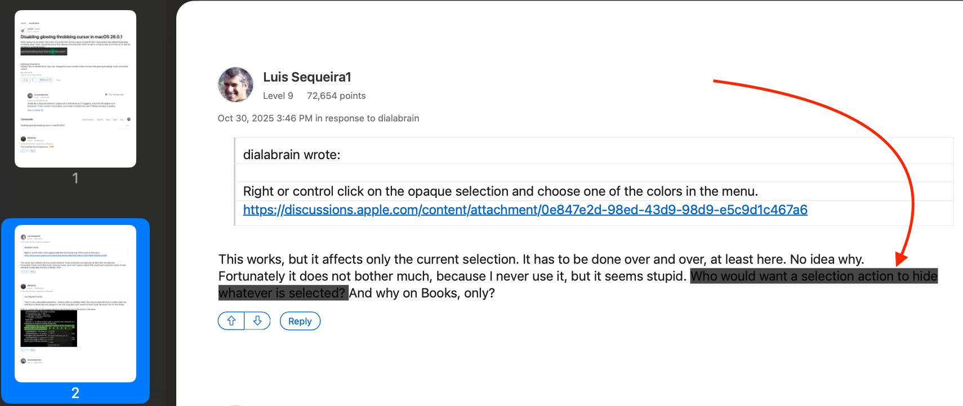The image size is (963, 406).
Task: Click the red arrow's arrowhead
Action: pyautogui.click(x=900, y=259)
